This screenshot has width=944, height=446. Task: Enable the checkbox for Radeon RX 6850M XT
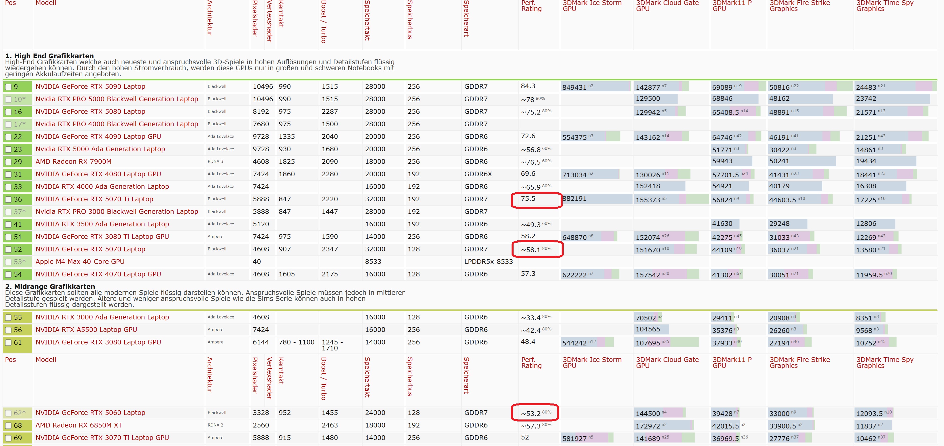(x=9, y=425)
